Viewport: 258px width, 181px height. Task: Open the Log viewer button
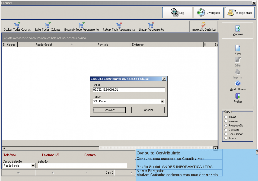pyautogui.click(x=177, y=13)
